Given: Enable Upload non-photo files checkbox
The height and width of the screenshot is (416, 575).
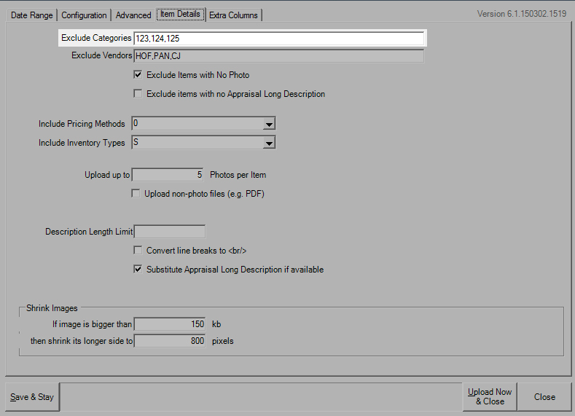Looking at the screenshot, I should pyautogui.click(x=136, y=194).
